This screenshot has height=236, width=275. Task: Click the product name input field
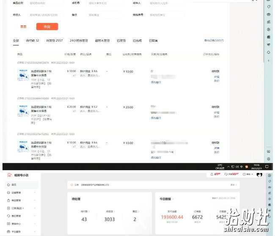[46, 3]
